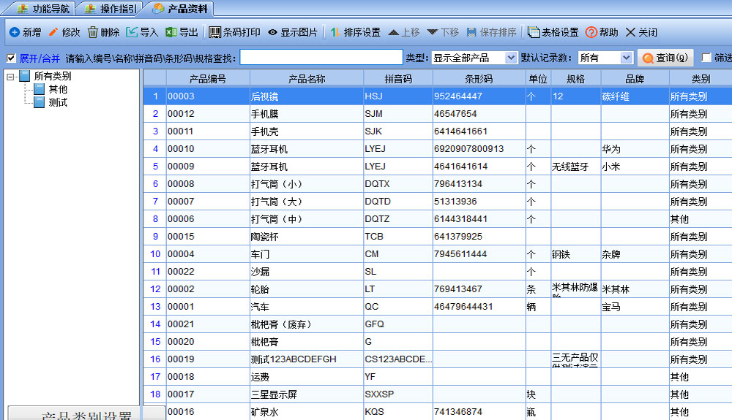Open the 类型 product type dropdown

point(511,58)
